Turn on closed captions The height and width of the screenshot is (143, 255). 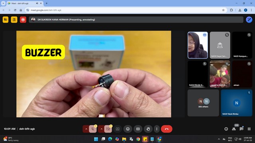[x=138, y=129]
